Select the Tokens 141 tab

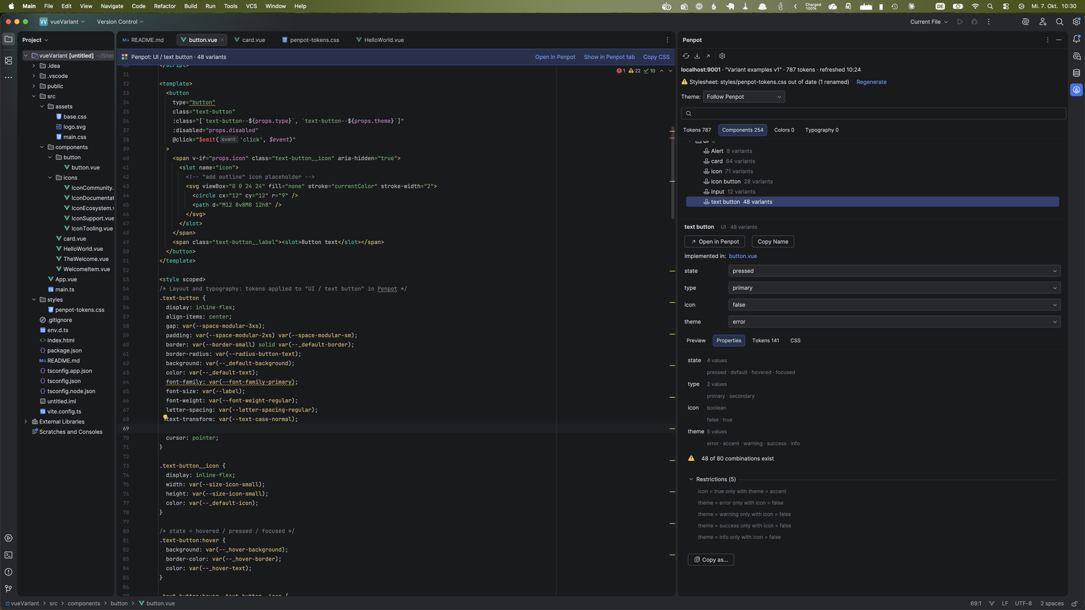point(766,340)
